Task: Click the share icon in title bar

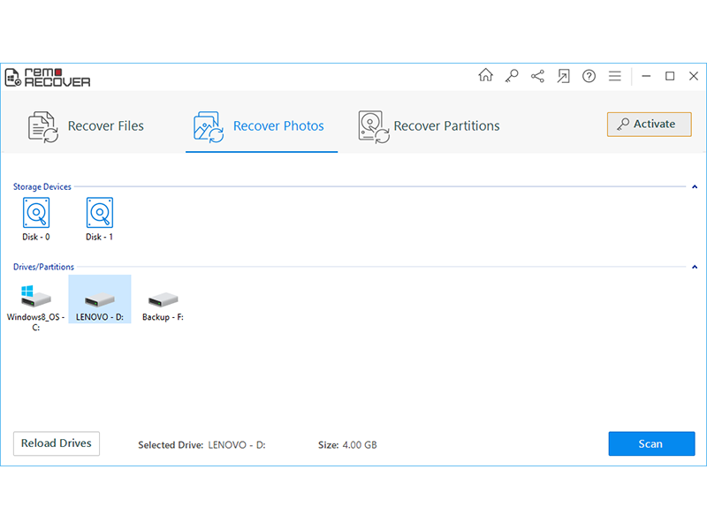Action: (x=537, y=76)
